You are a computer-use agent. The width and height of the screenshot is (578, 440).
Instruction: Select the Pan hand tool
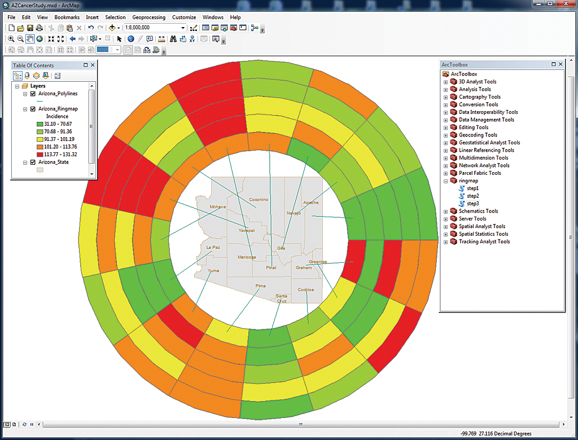[x=30, y=39]
